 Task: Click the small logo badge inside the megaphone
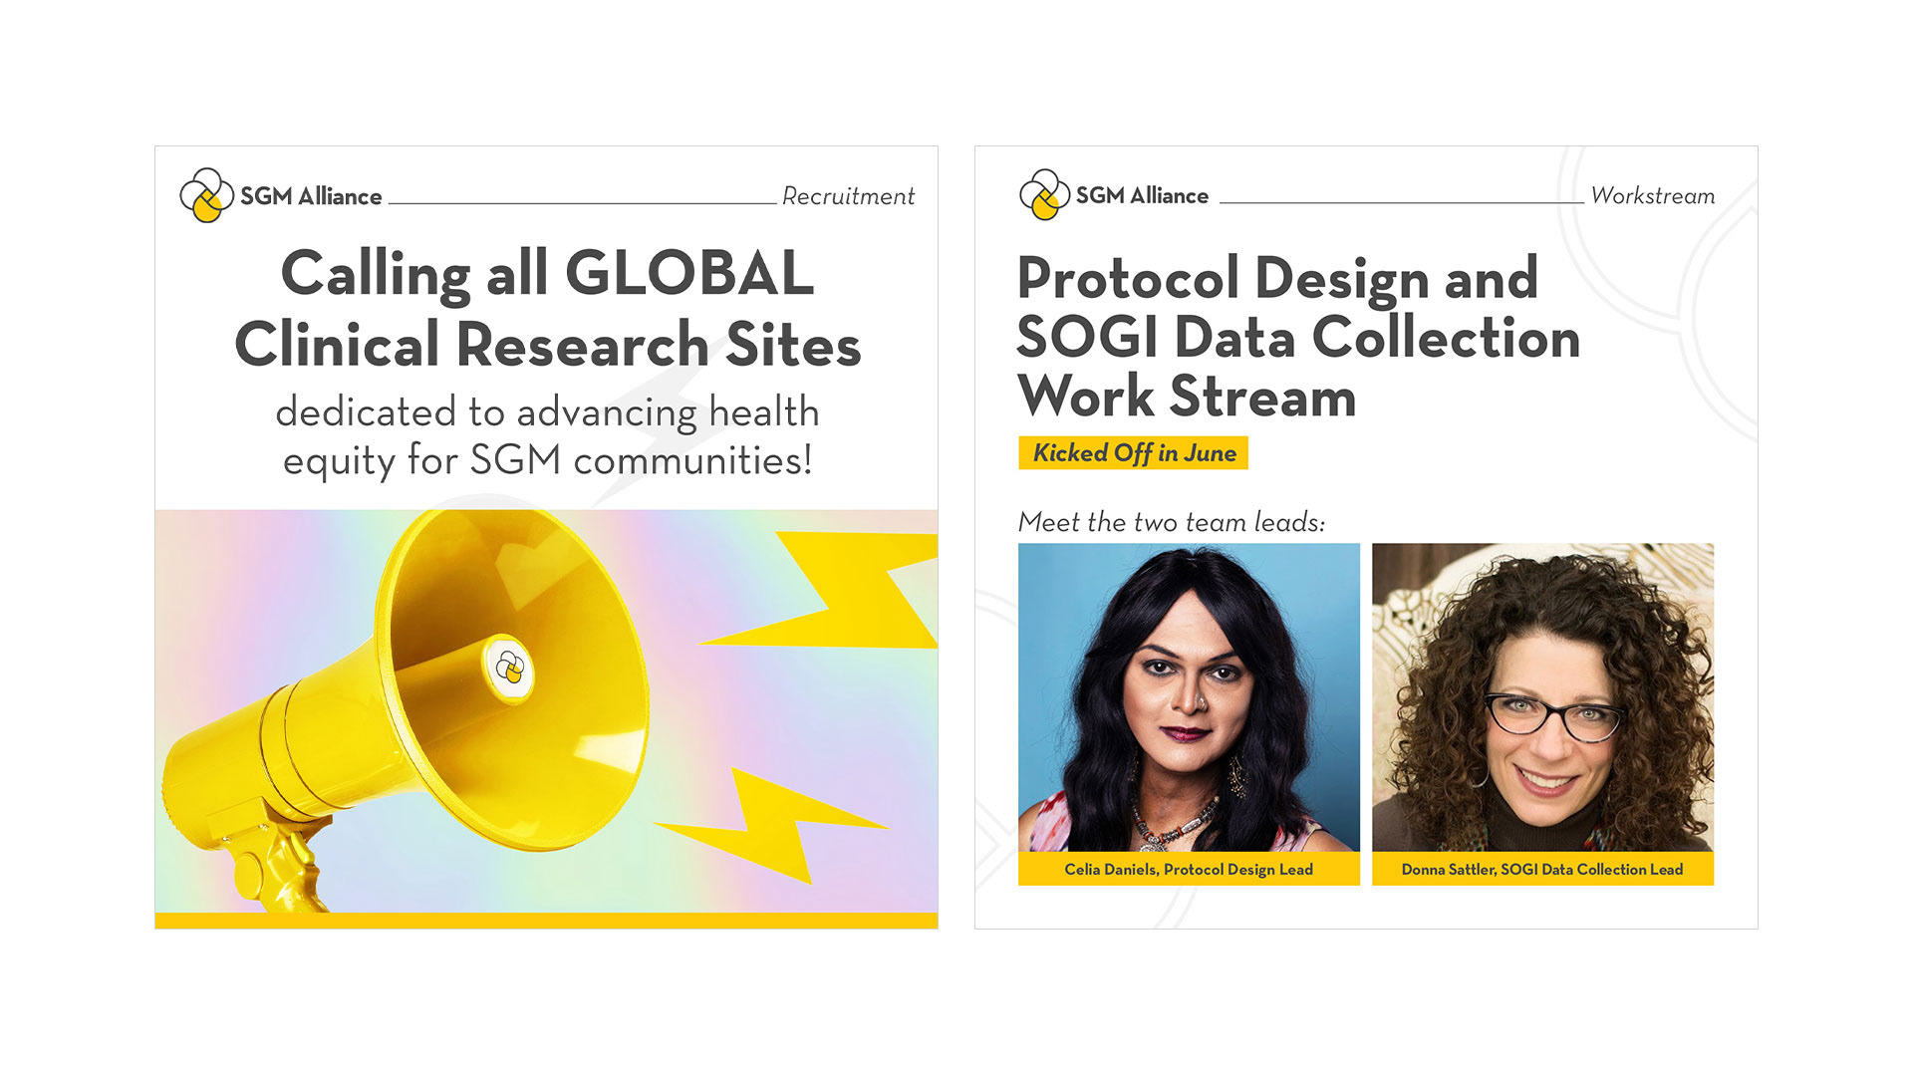click(x=510, y=668)
